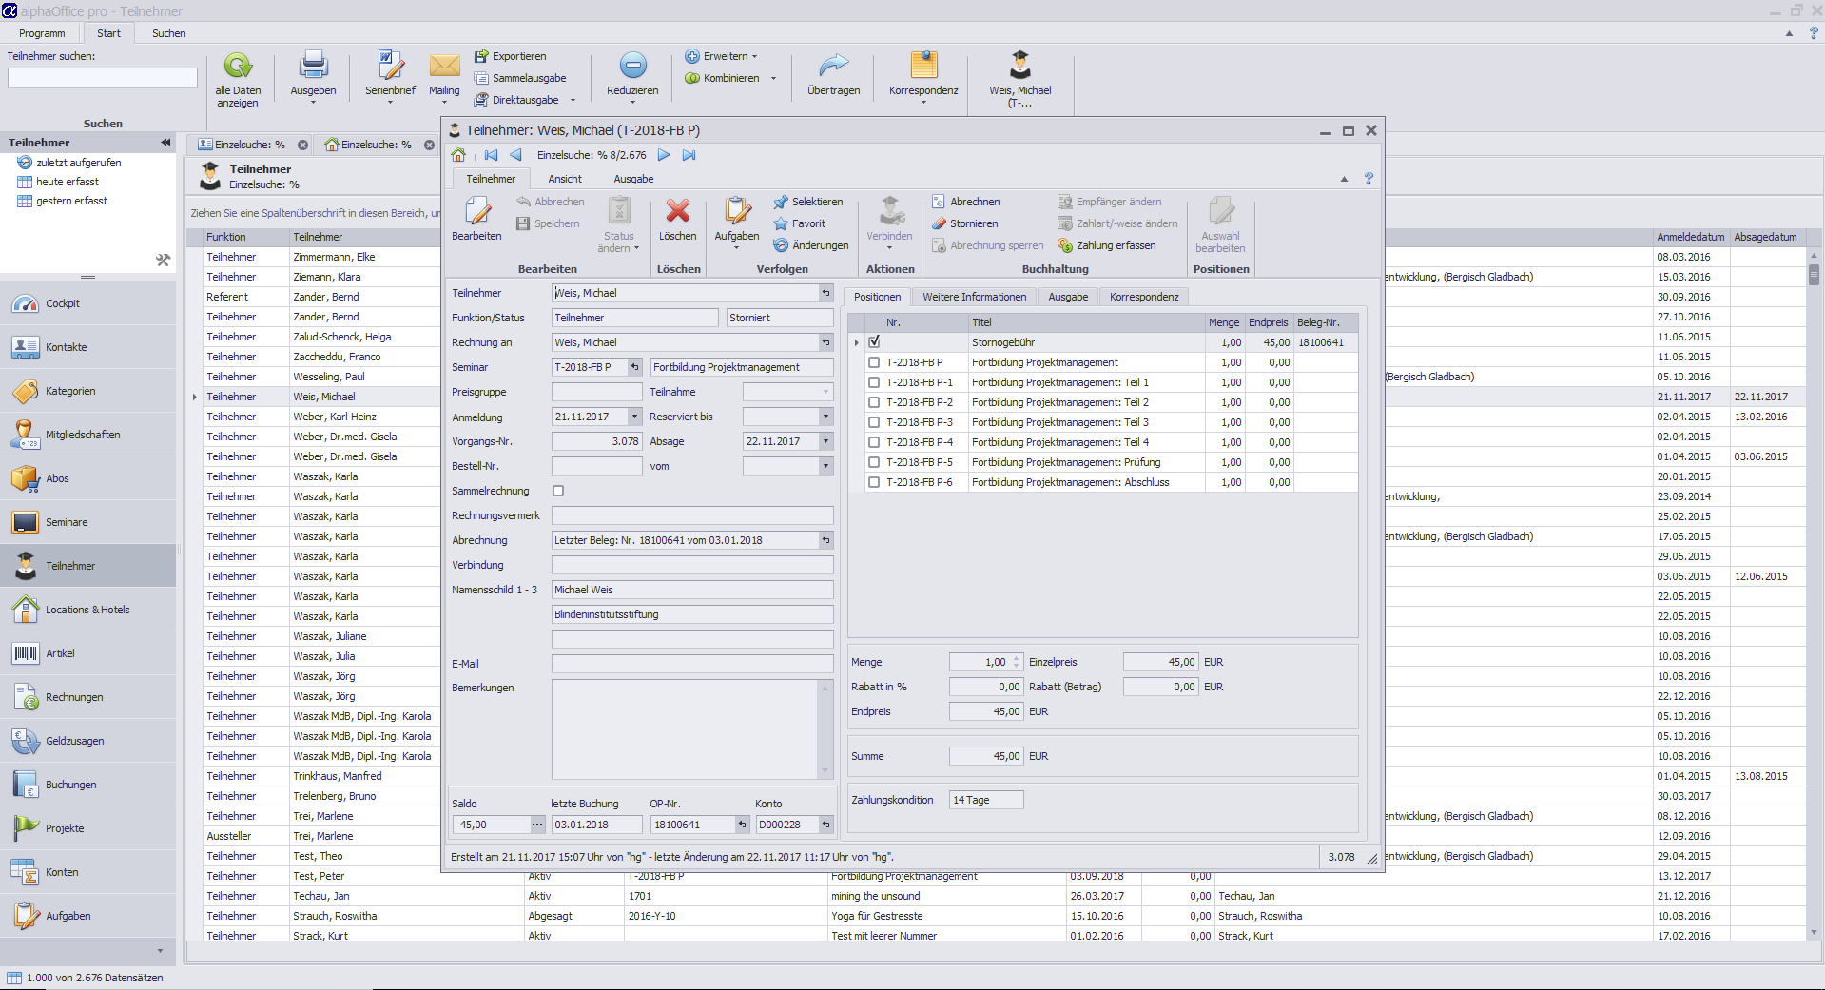1825x990 pixels.
Task: Open the Anmeldung date dropdown
Action: coord(634,417)
